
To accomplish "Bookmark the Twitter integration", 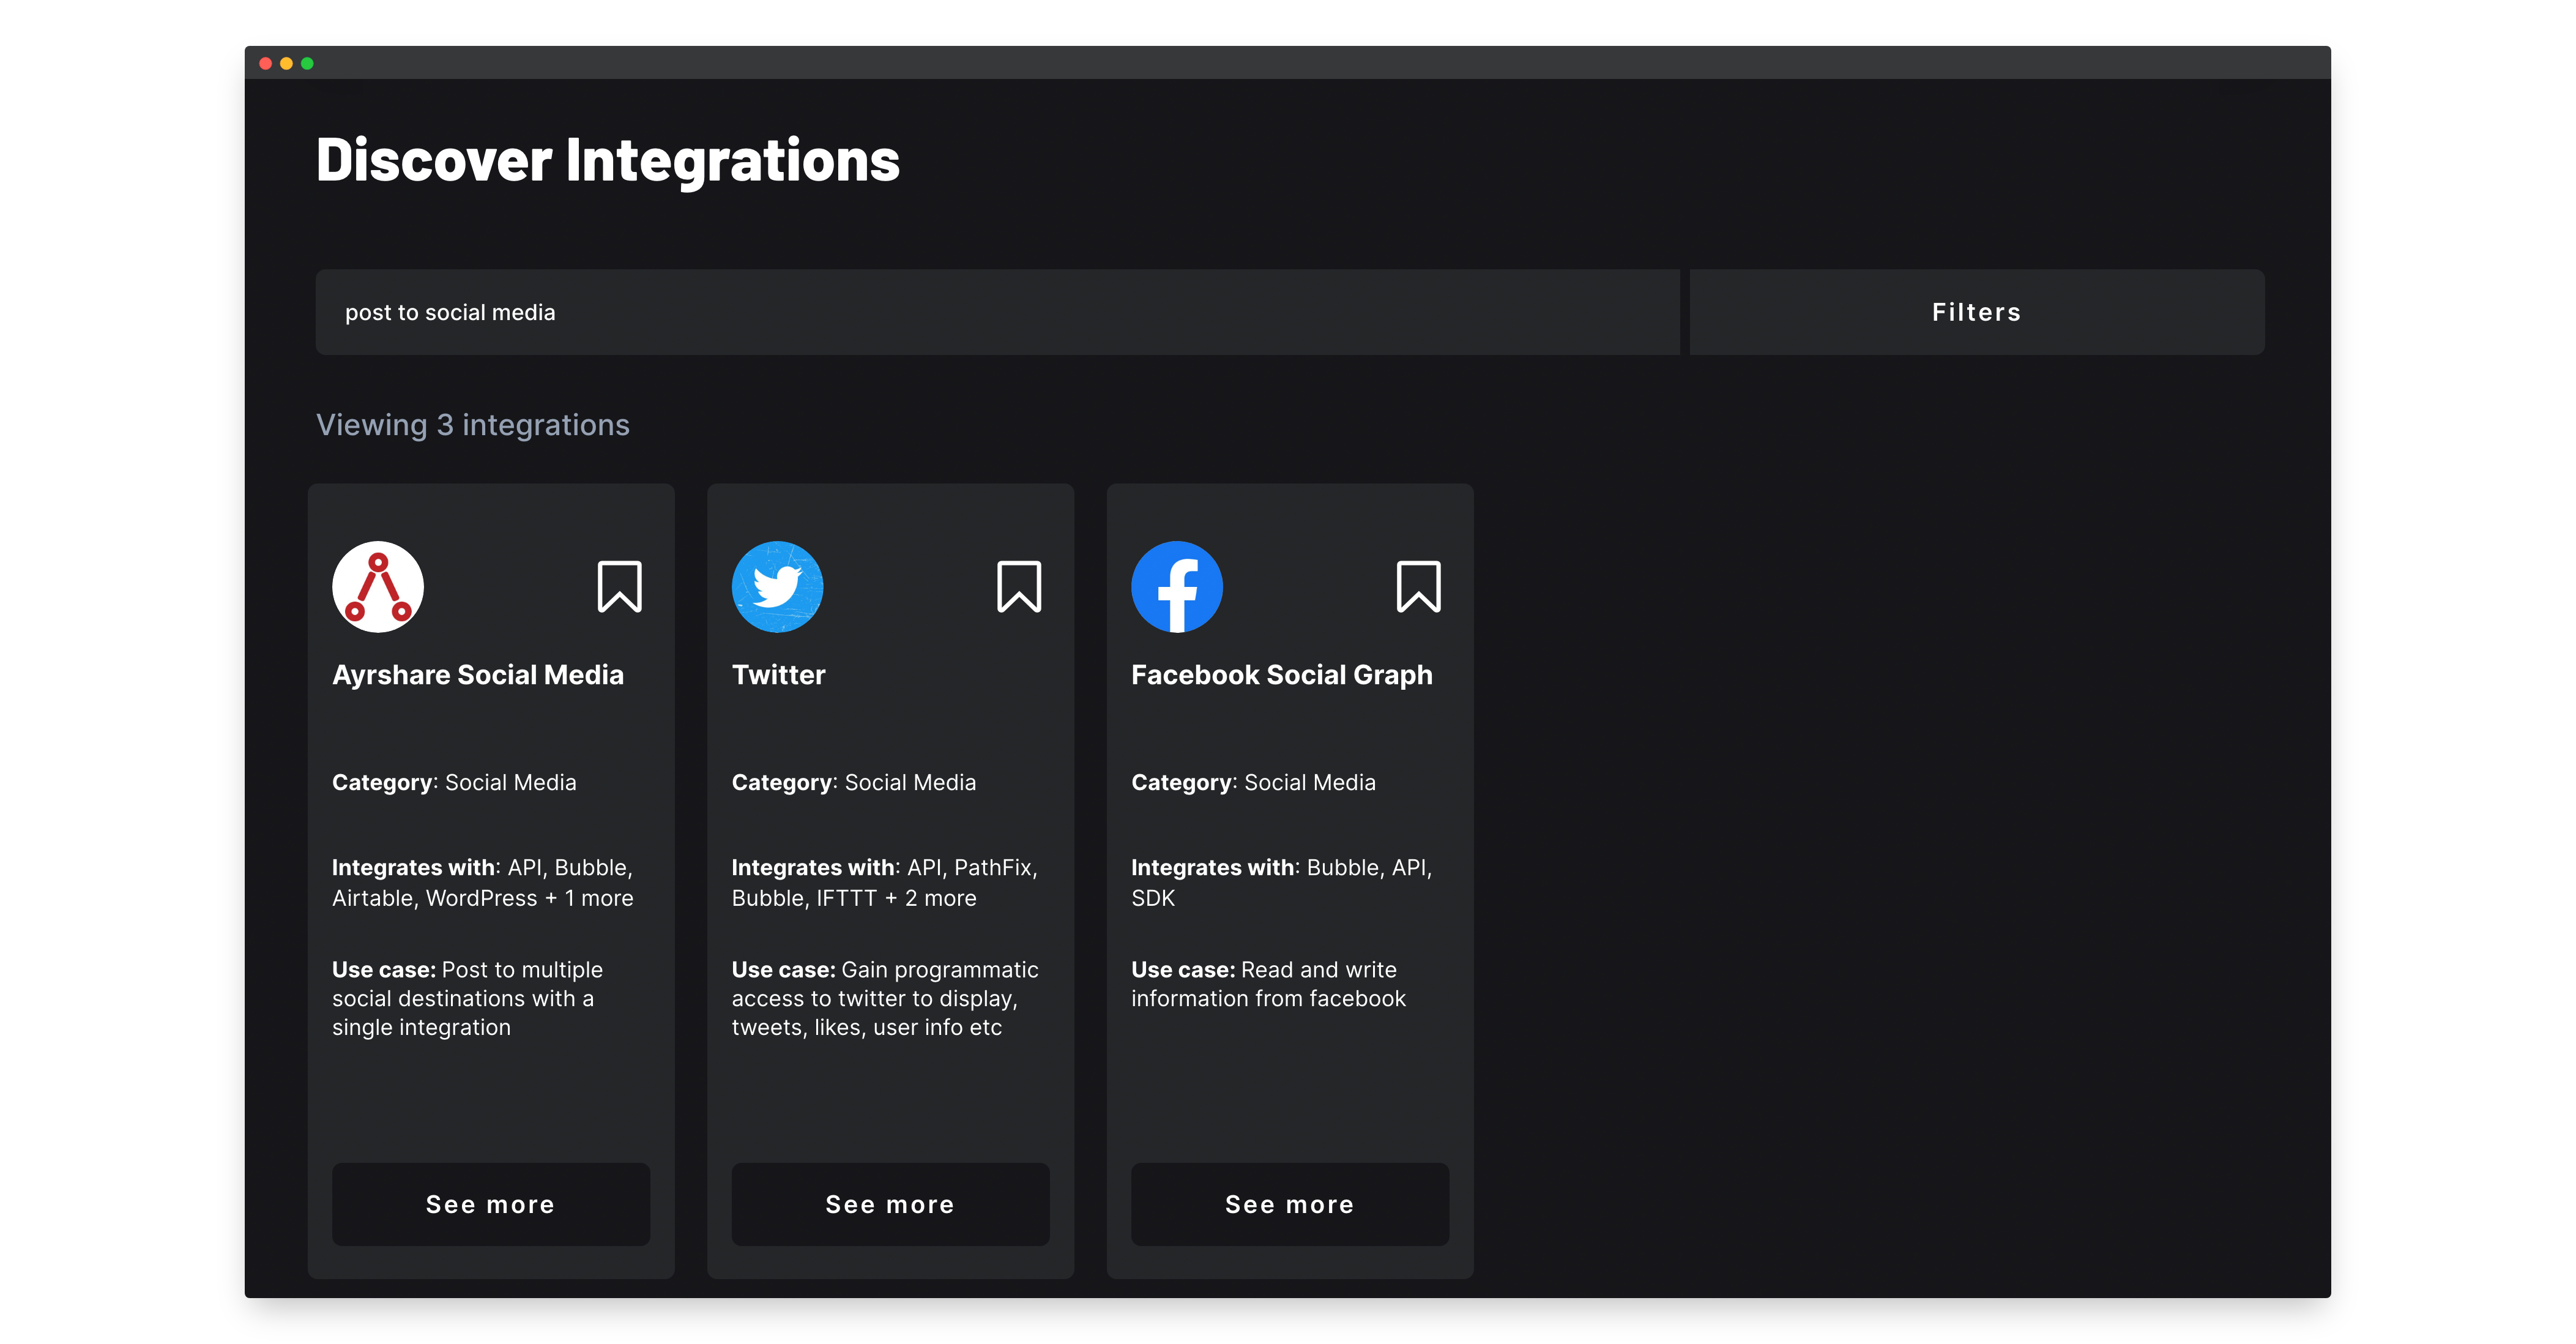I will coord(1019,586).
